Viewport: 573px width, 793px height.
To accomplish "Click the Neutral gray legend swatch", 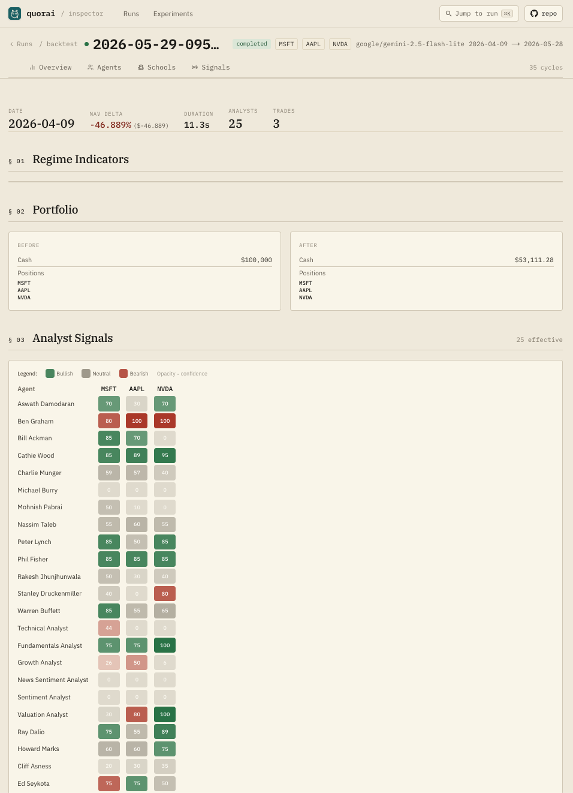I will [x=86, y=373].
